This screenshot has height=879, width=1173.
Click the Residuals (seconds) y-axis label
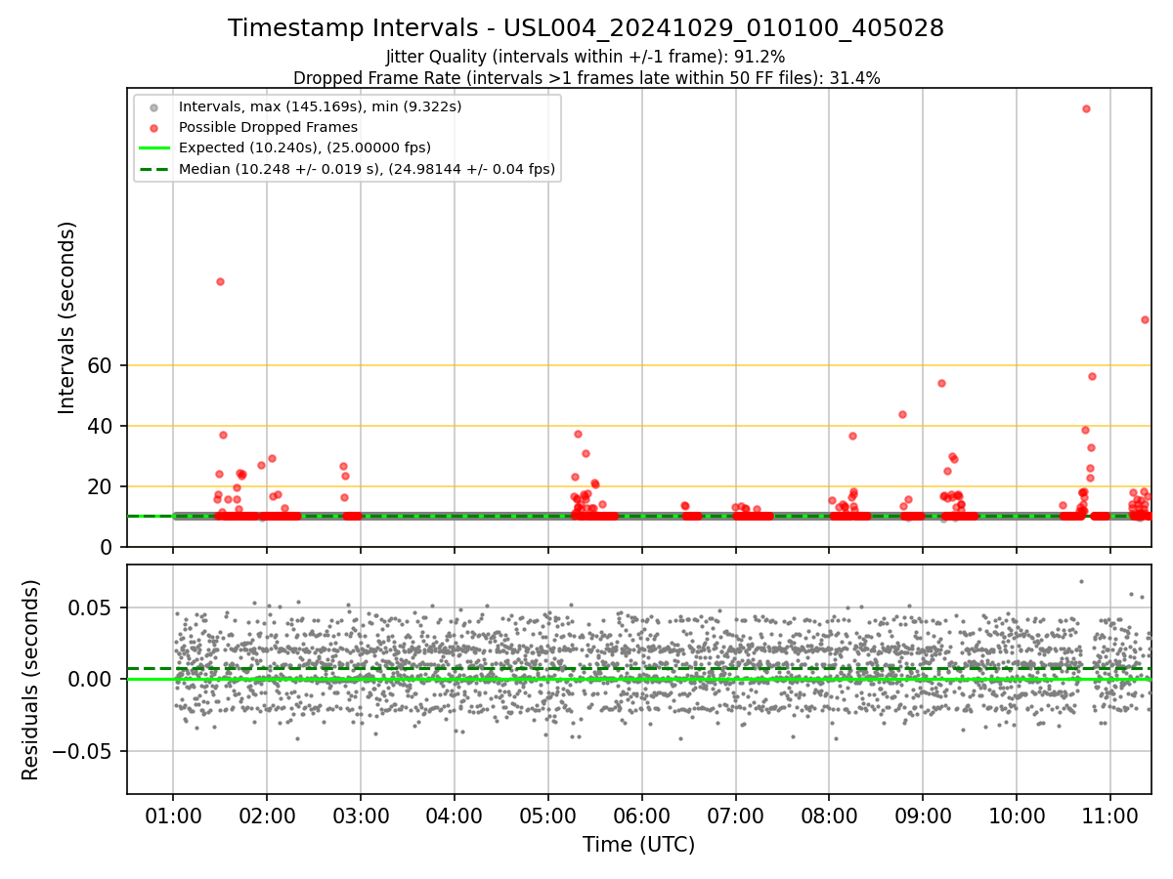coord(31,680)
